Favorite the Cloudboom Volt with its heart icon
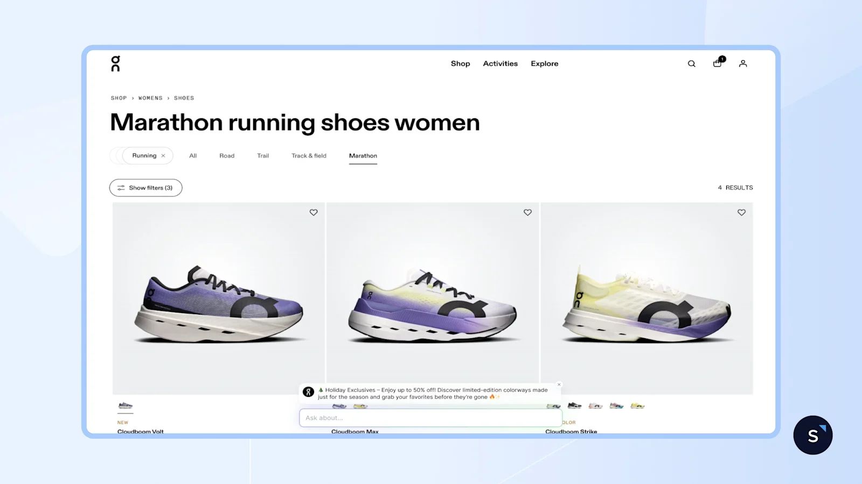 [x=314, y=212]
